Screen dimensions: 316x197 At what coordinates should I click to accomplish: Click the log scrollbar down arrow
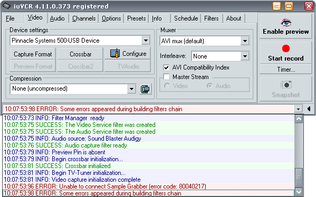click(299, 192)
